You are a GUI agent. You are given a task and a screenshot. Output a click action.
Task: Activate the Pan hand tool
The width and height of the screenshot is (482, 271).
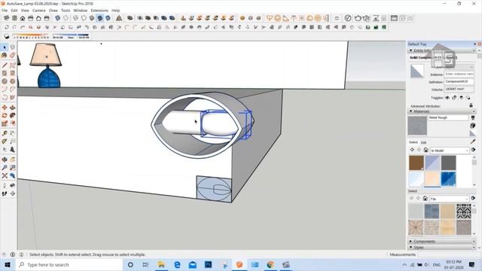tap(12, 160)
